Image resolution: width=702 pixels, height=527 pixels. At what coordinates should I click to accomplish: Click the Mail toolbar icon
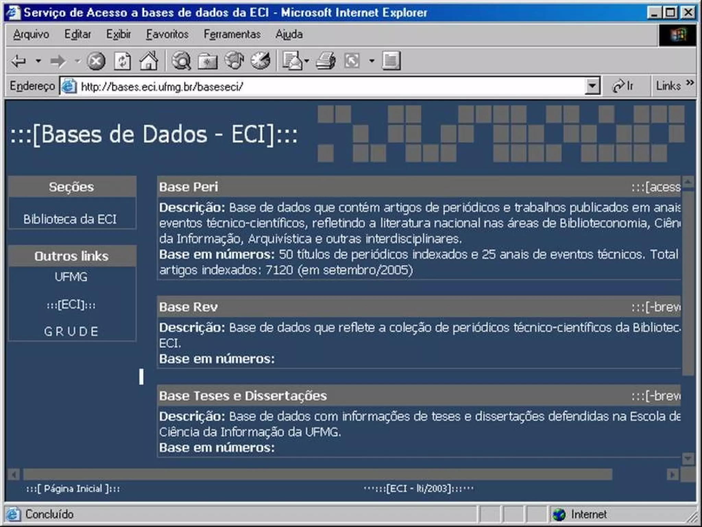click(291, 61)
